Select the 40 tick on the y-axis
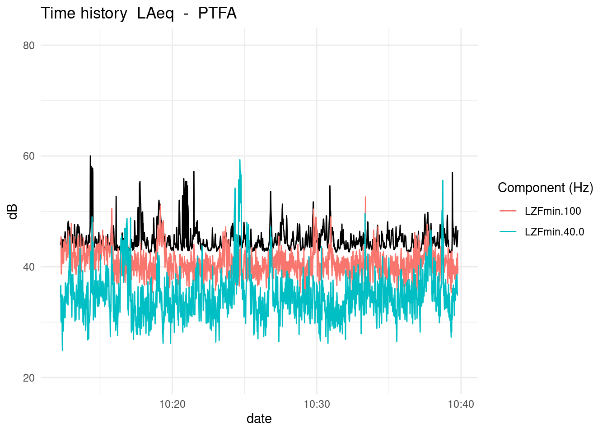This screenshot has height=433, width=607. tap(29, 267)
